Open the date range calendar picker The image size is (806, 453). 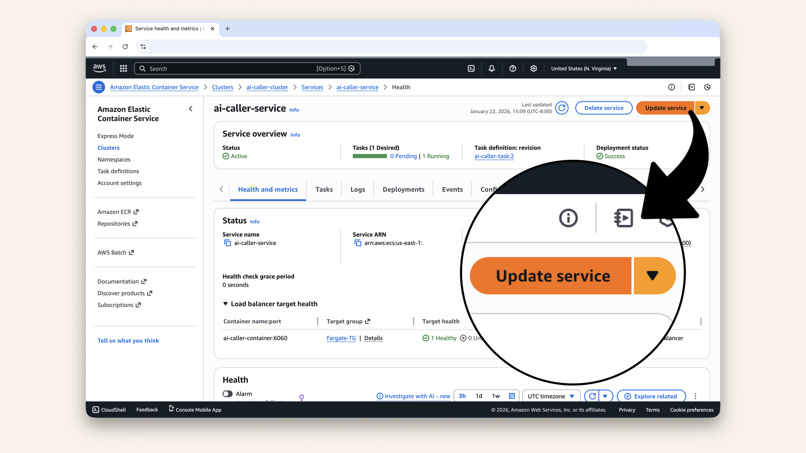(x=511, y=396)
